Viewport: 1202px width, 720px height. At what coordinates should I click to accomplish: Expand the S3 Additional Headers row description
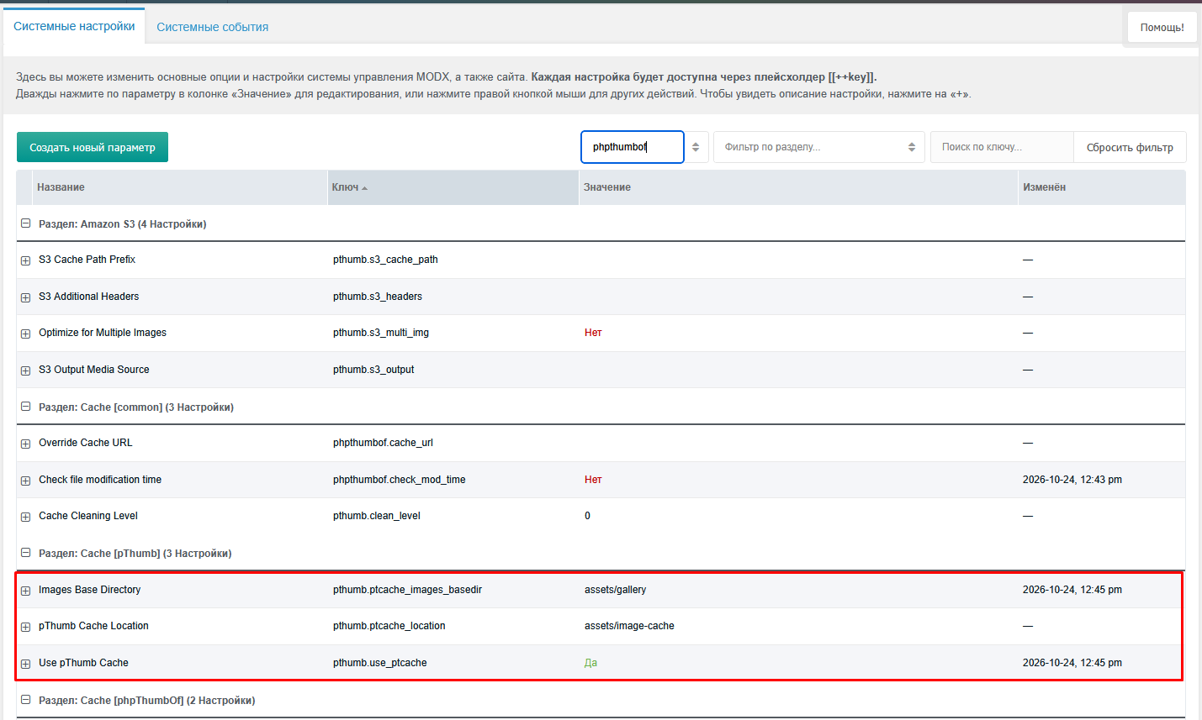click(x=25, y=297)
